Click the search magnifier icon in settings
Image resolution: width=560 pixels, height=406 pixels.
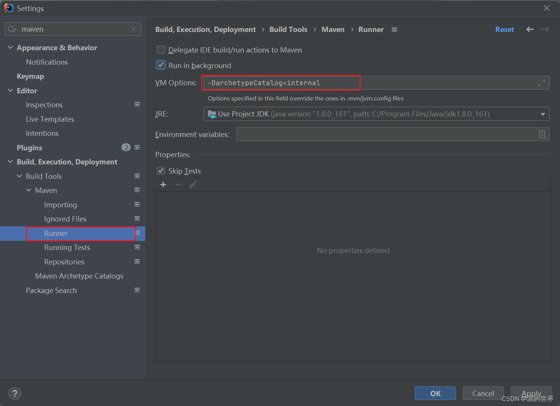click(x=12, y=29)
